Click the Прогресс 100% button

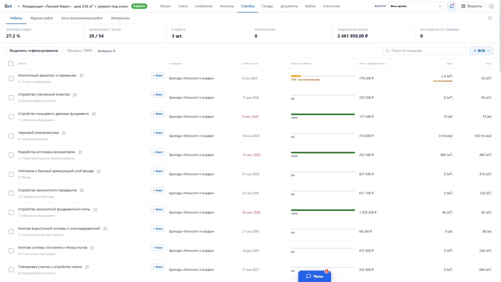[x=80, y=51]
